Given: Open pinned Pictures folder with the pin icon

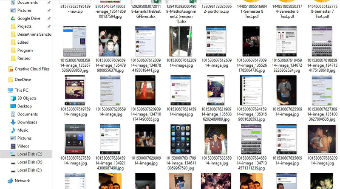Looking at the screenshot, I should coord(24,10).
